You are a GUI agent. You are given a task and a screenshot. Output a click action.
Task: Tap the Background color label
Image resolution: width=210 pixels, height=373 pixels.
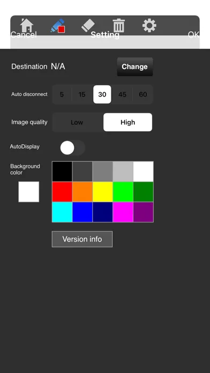(x=25, y=169)
